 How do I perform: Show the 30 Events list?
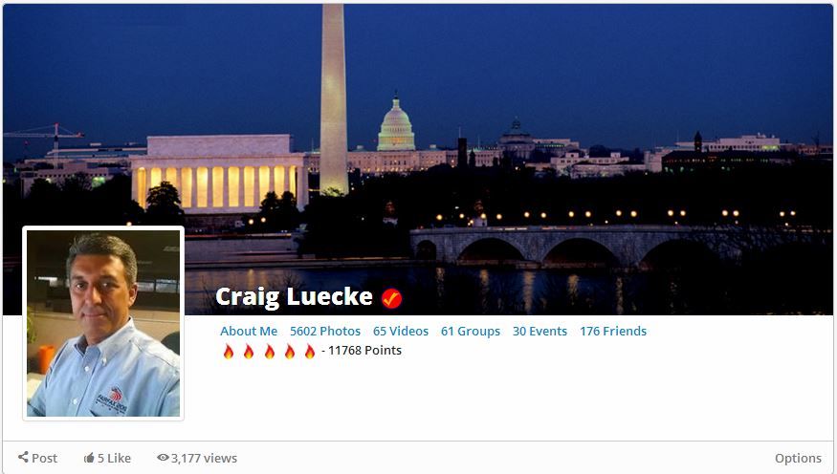point(540,331)
